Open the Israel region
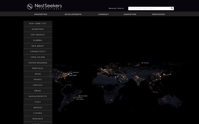 pyautogui.click(x=38, y=91)
